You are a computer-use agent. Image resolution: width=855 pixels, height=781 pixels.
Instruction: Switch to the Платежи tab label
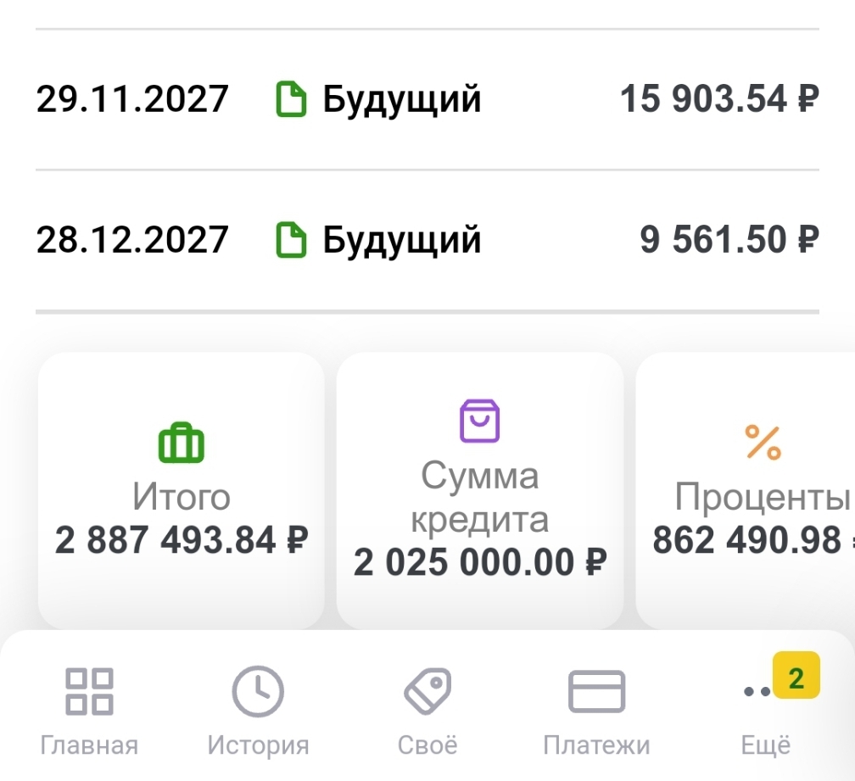tap(596, 745)
